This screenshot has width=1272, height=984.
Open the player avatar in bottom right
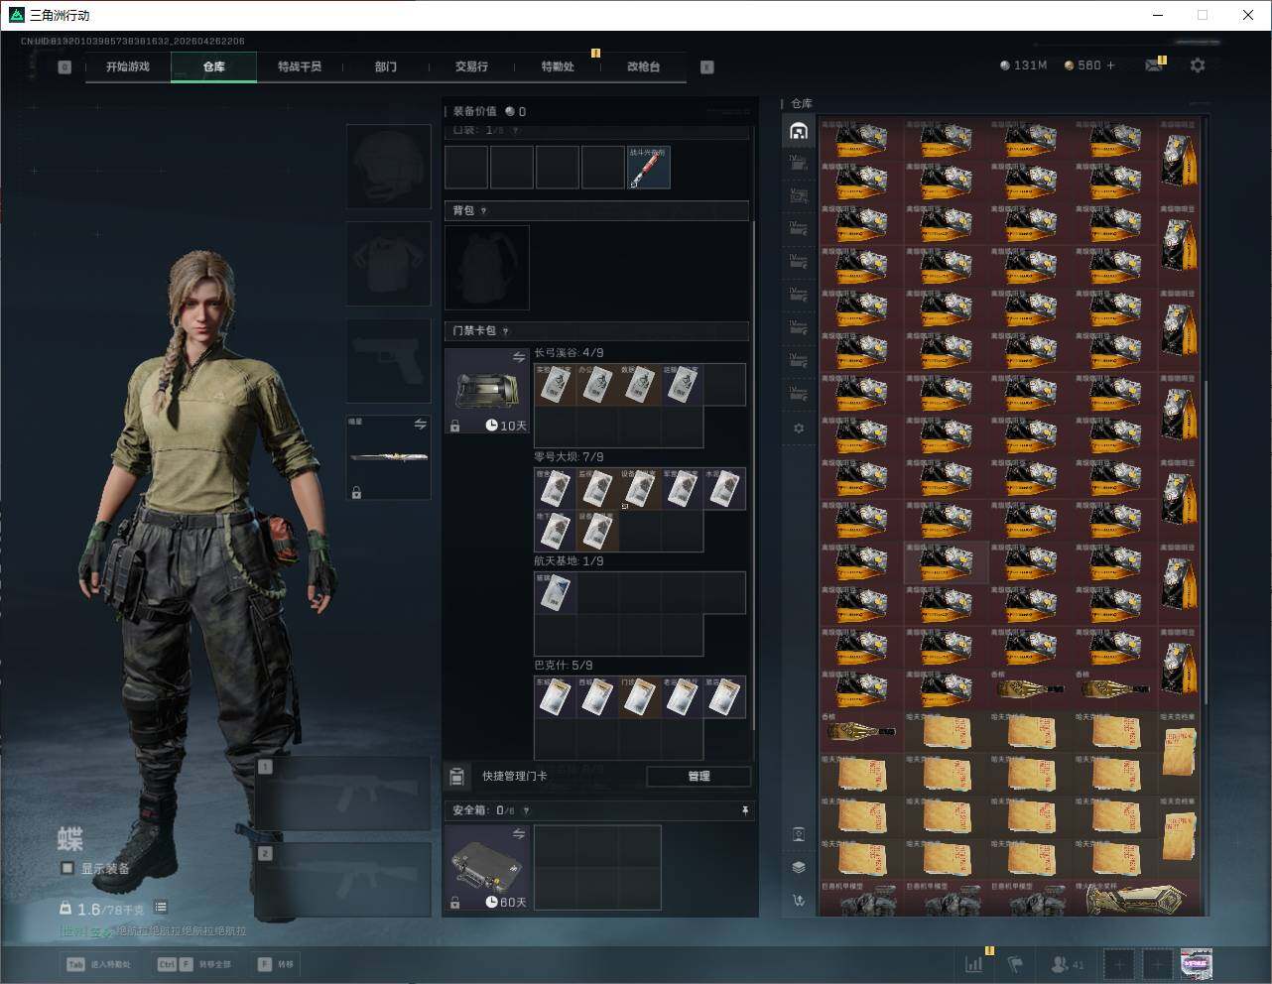pyautogui.click(x=1197, y=963)
